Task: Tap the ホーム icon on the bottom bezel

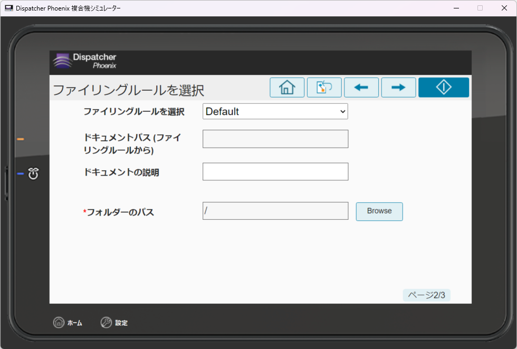Action: tap(59, 323)
